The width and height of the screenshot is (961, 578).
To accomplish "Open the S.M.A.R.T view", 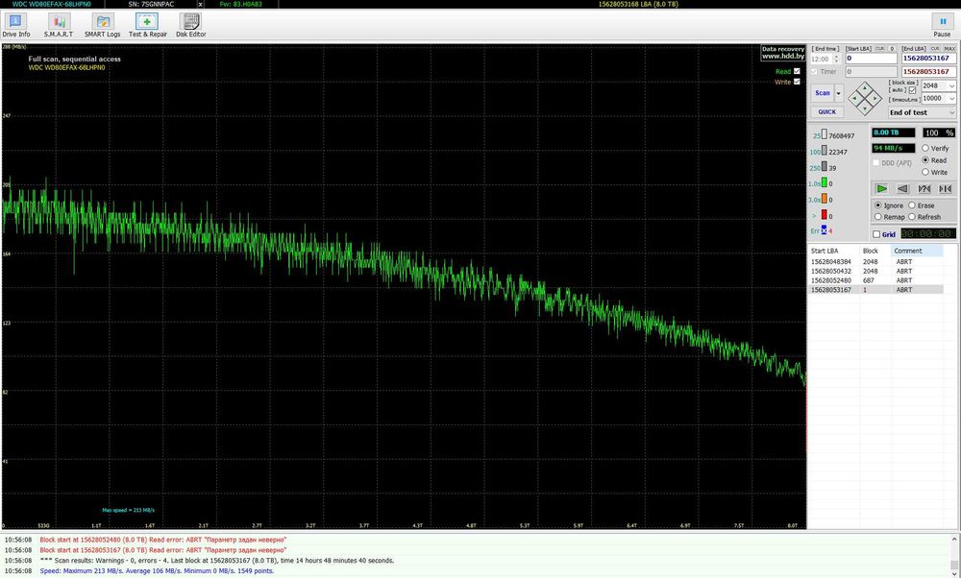I will click(x=59, y=24).
